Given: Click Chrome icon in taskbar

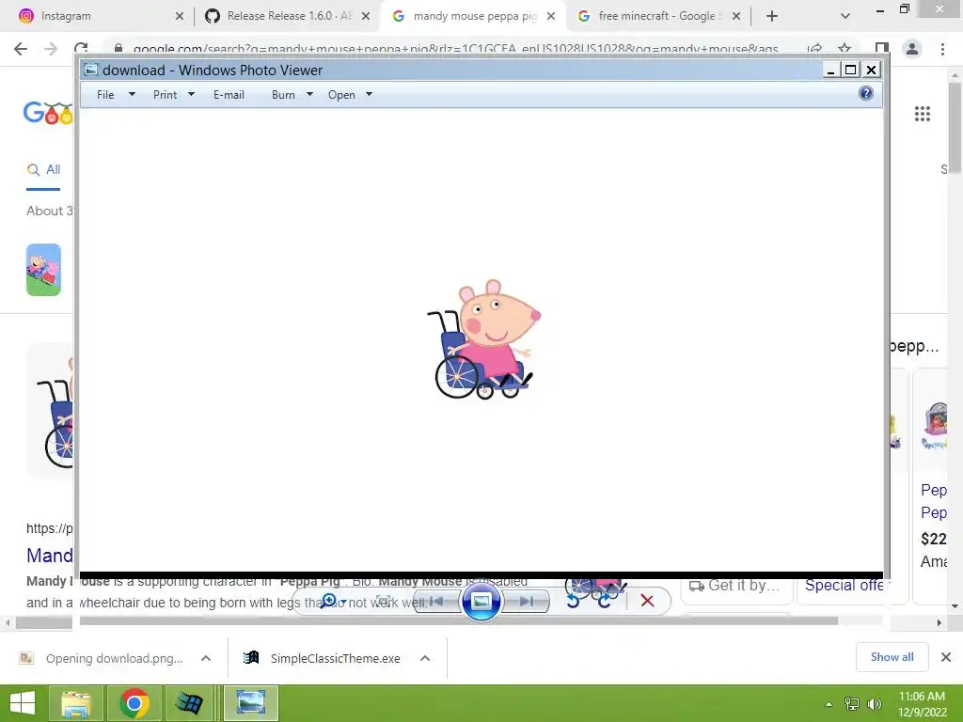Looking at the screenshot, I should [134, 703].
